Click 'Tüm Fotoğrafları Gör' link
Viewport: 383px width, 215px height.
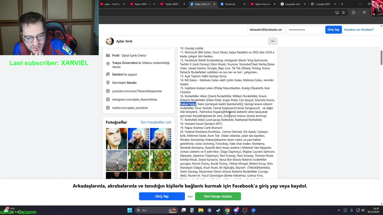[156, 122]
